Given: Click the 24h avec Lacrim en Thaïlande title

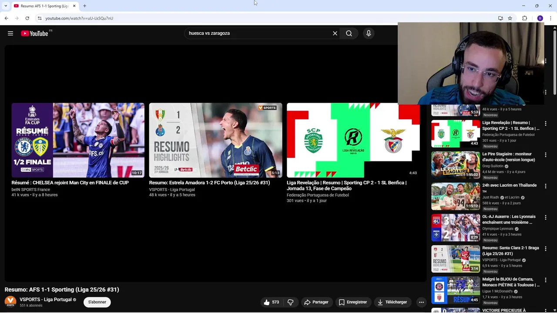Looking at the screenshot, I should 510,188.
